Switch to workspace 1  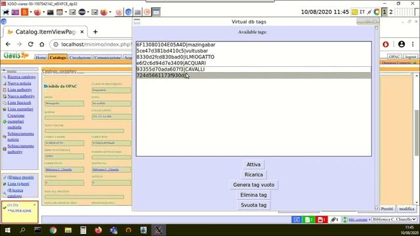coord(385,12)
